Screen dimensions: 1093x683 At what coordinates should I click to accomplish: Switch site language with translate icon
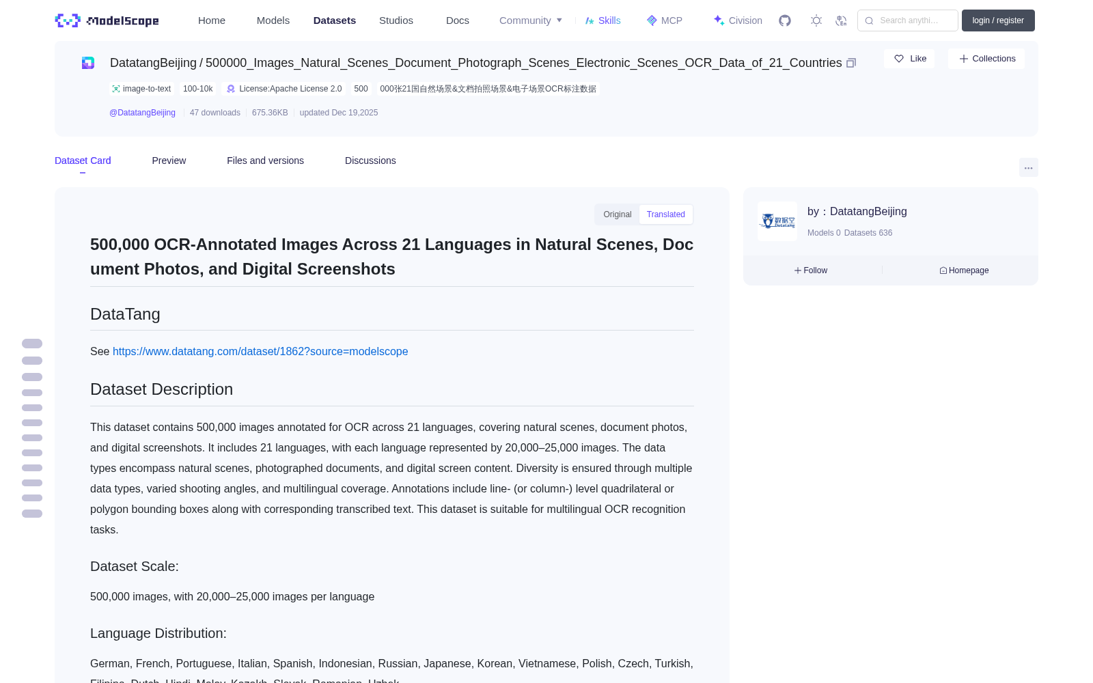pos(842,20)
